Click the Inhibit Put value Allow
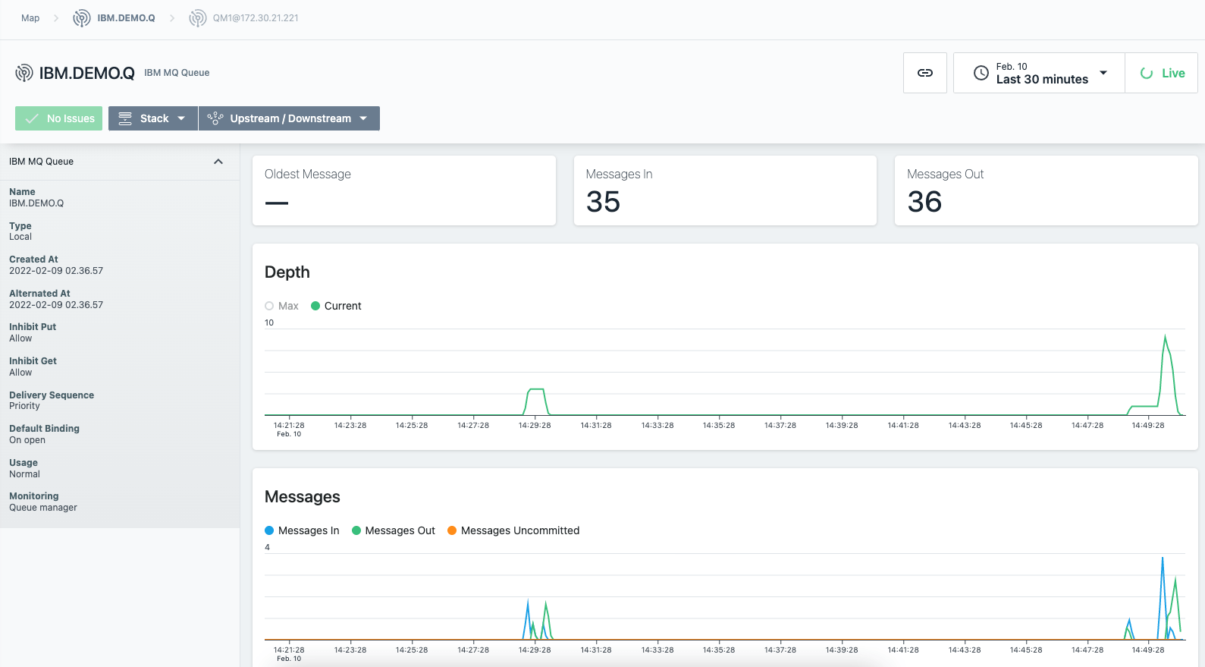 (x=20, y=338)
